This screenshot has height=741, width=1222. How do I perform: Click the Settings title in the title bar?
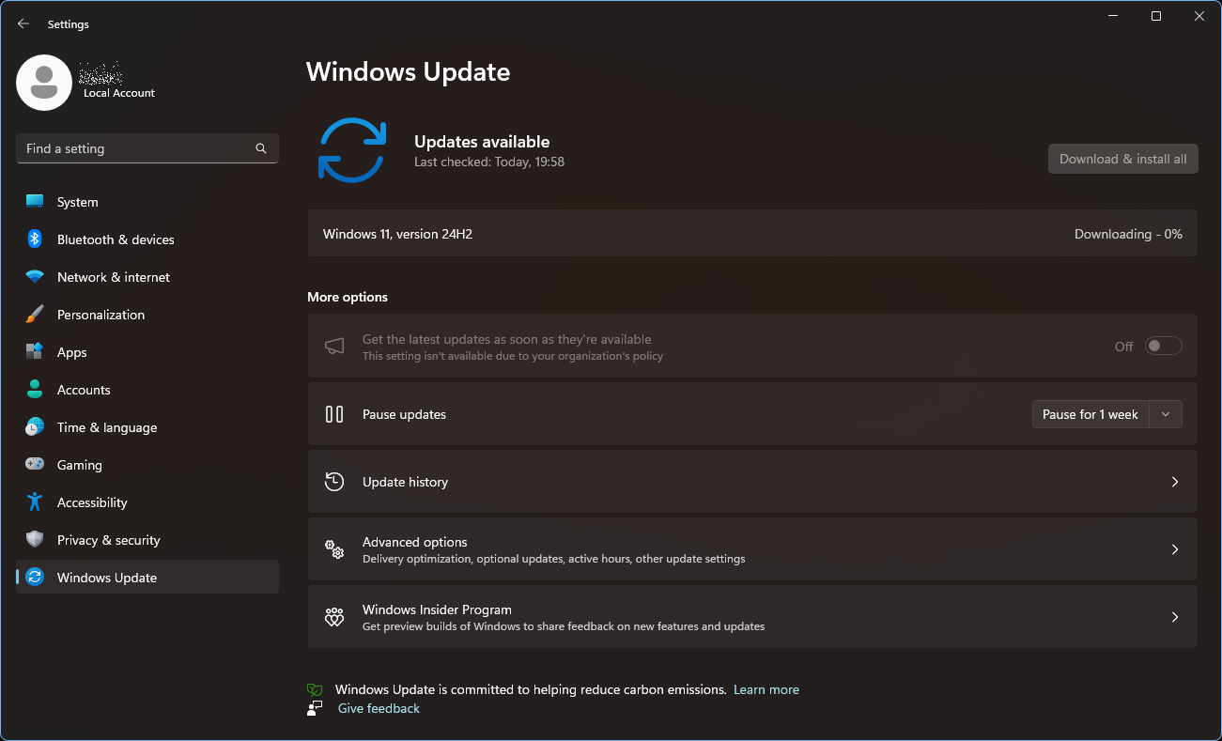[x=69, y=24]
